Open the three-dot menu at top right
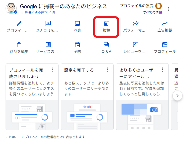Viewport: 187px width, 144px height. [168, 9]
